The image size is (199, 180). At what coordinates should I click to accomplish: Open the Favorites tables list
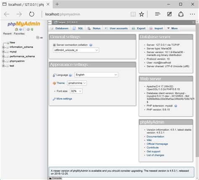(x=19, y=33)
